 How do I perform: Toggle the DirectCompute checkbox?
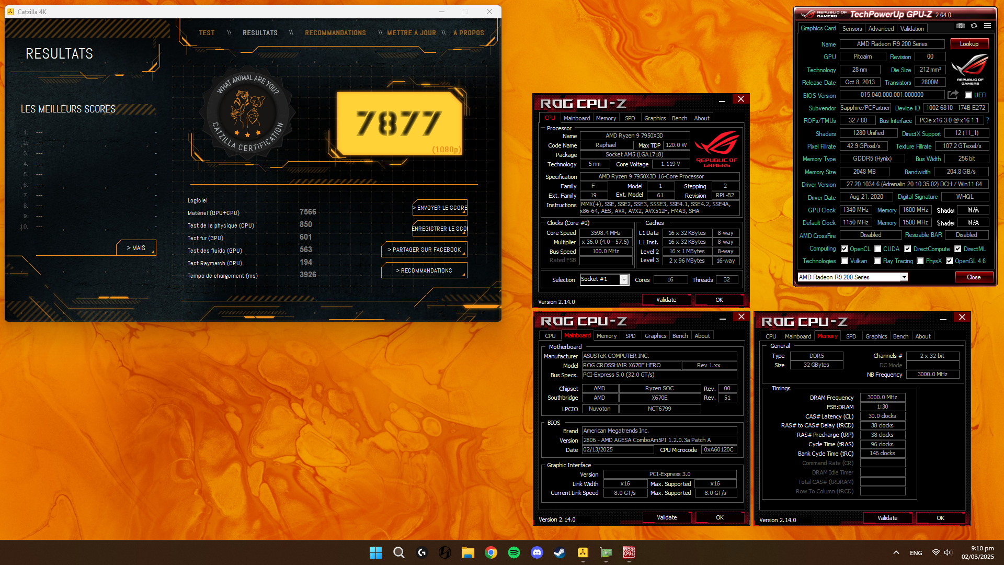tap(907, 249)
